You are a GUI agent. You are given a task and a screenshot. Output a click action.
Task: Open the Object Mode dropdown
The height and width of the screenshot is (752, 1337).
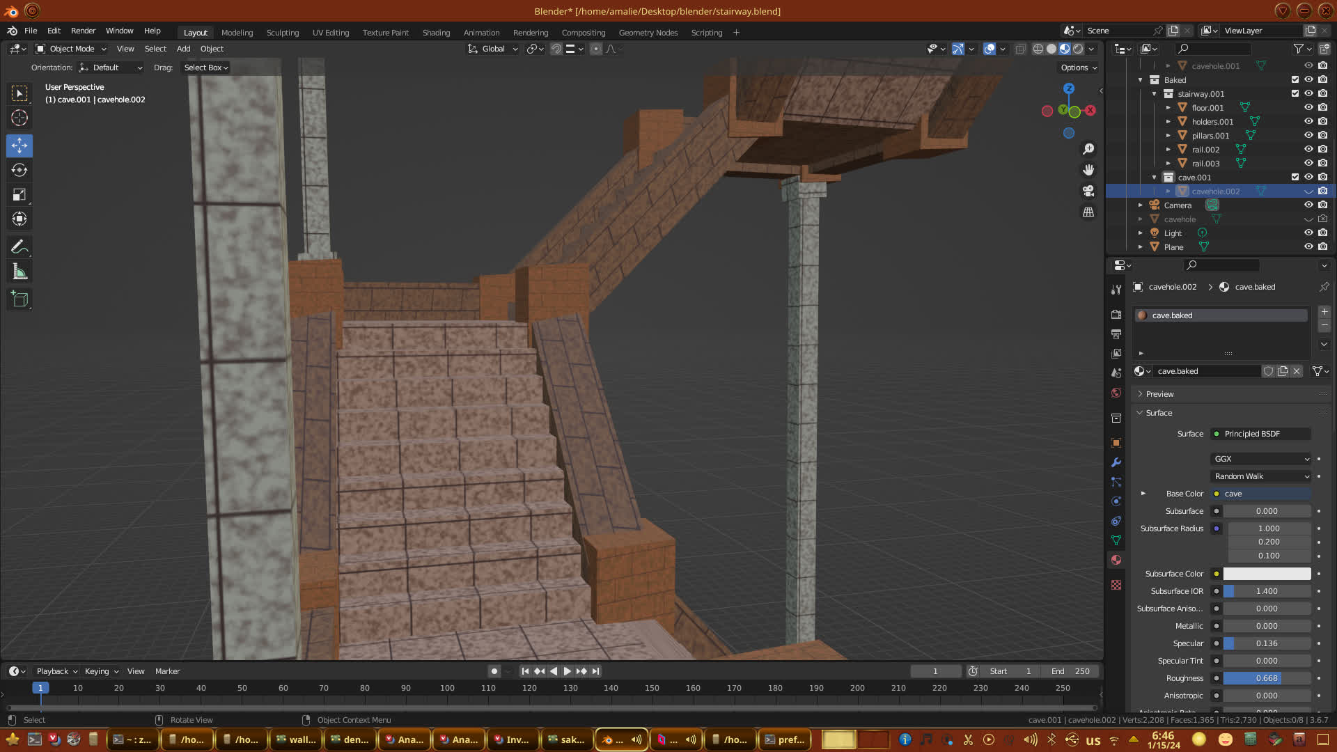pyautogui.click(x=71, y=49)
